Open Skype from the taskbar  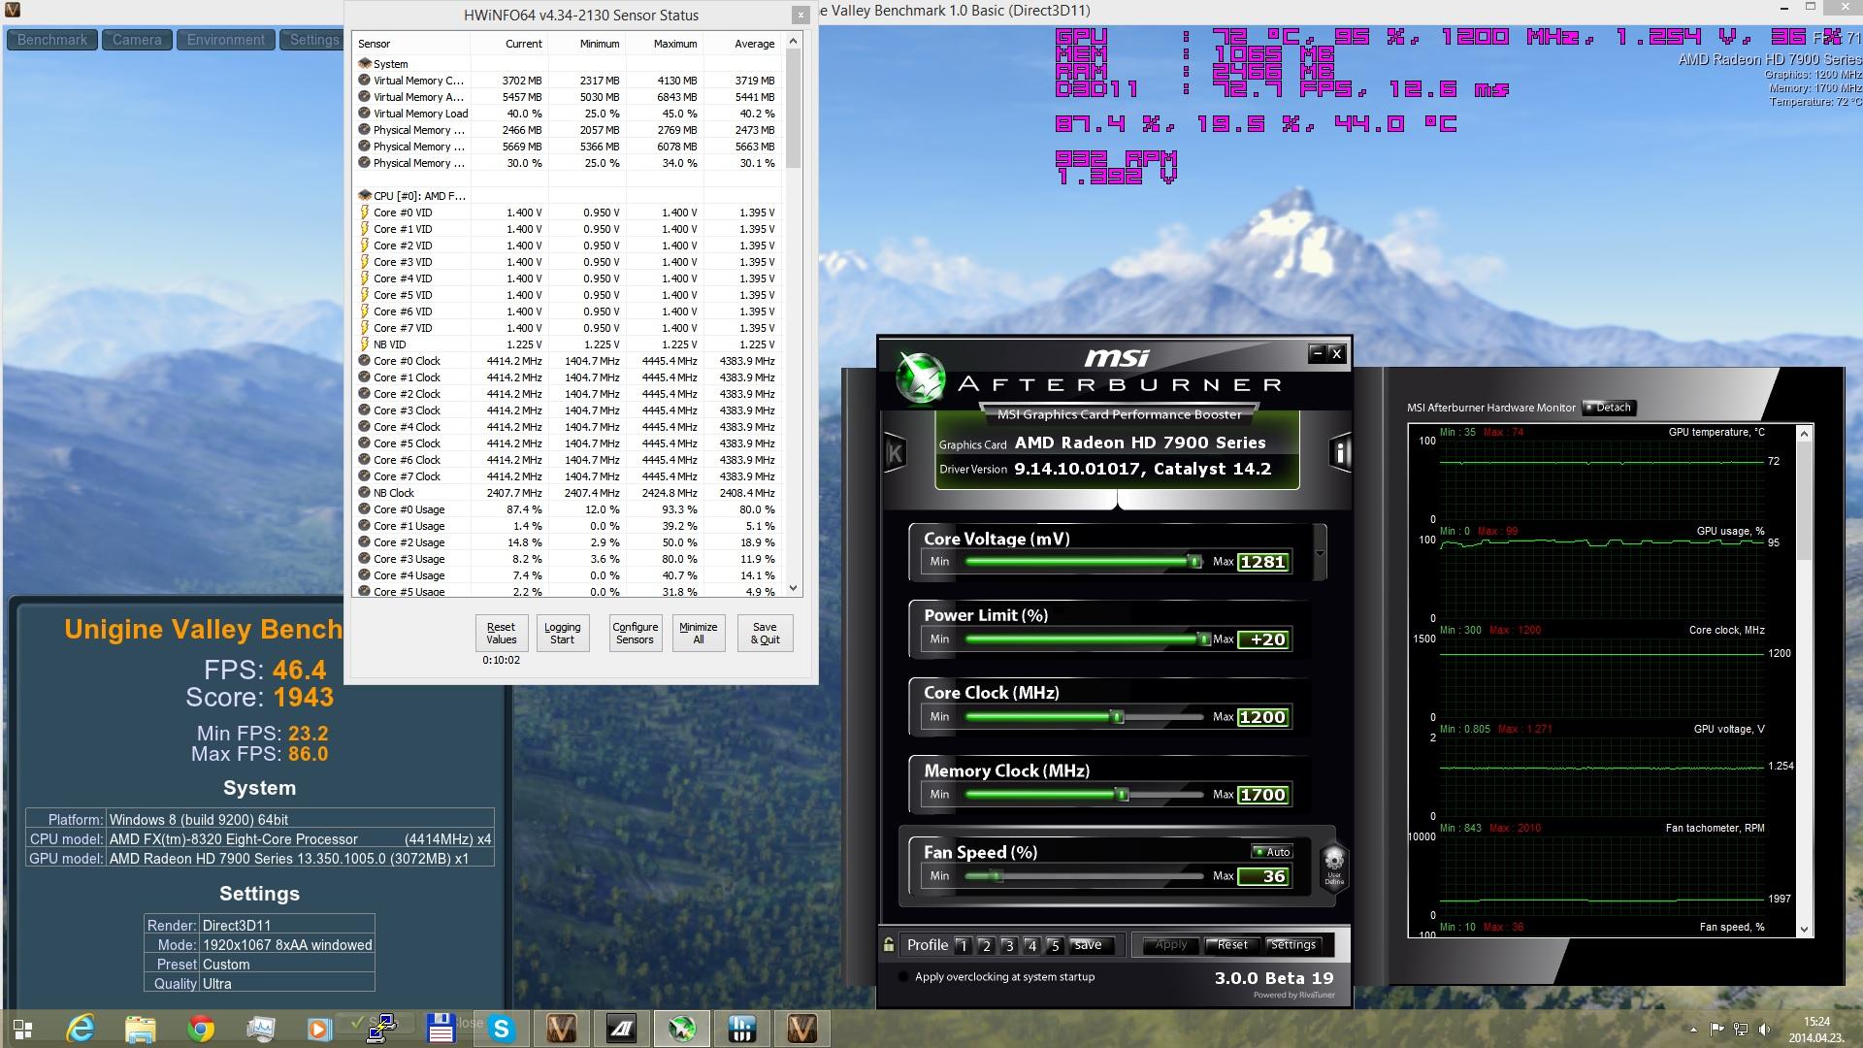coord(502,1029)
